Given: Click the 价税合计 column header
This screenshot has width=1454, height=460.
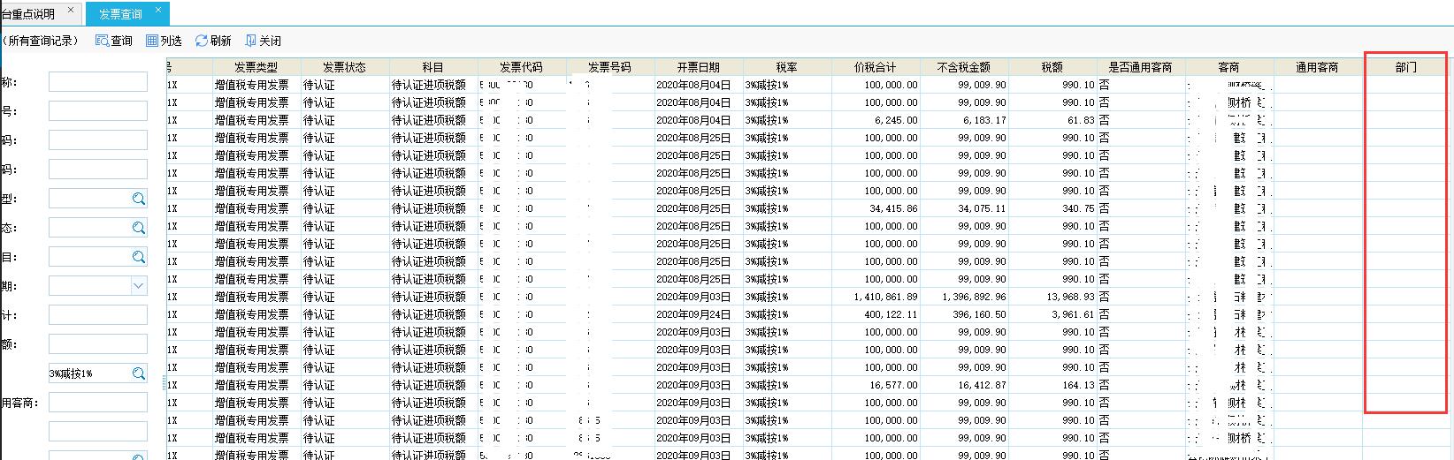Looking at the screenshot, I should 875,67.
